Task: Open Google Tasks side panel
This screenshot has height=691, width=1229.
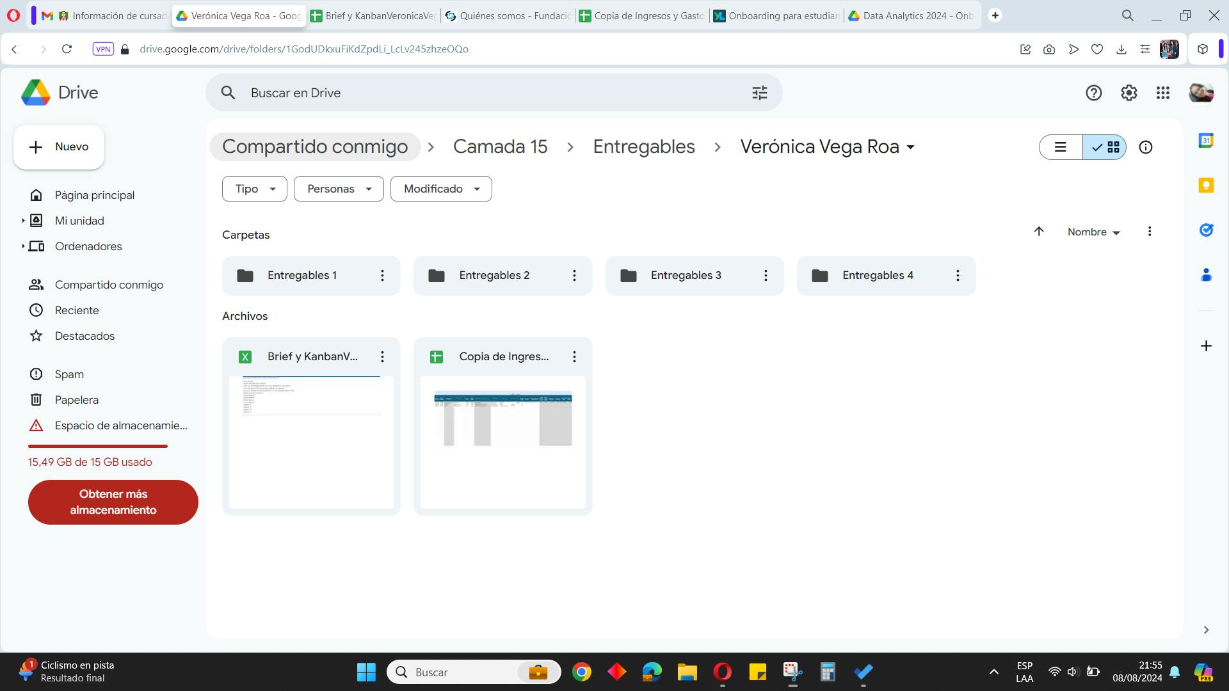Action: pyautogui.click(x=1206, y=230)
